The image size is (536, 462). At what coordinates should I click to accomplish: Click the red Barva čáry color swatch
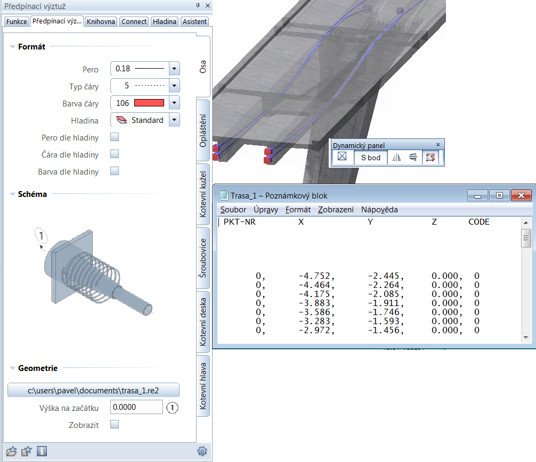149,103
